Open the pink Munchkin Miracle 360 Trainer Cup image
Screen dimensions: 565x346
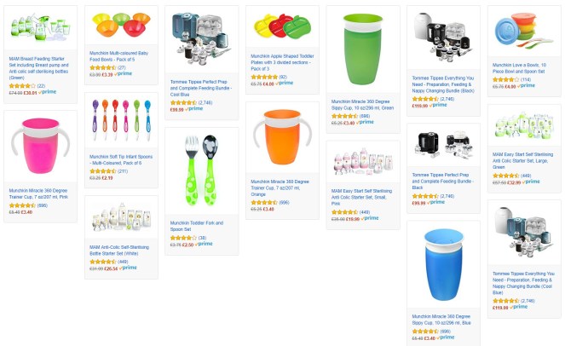pos(40,146)
